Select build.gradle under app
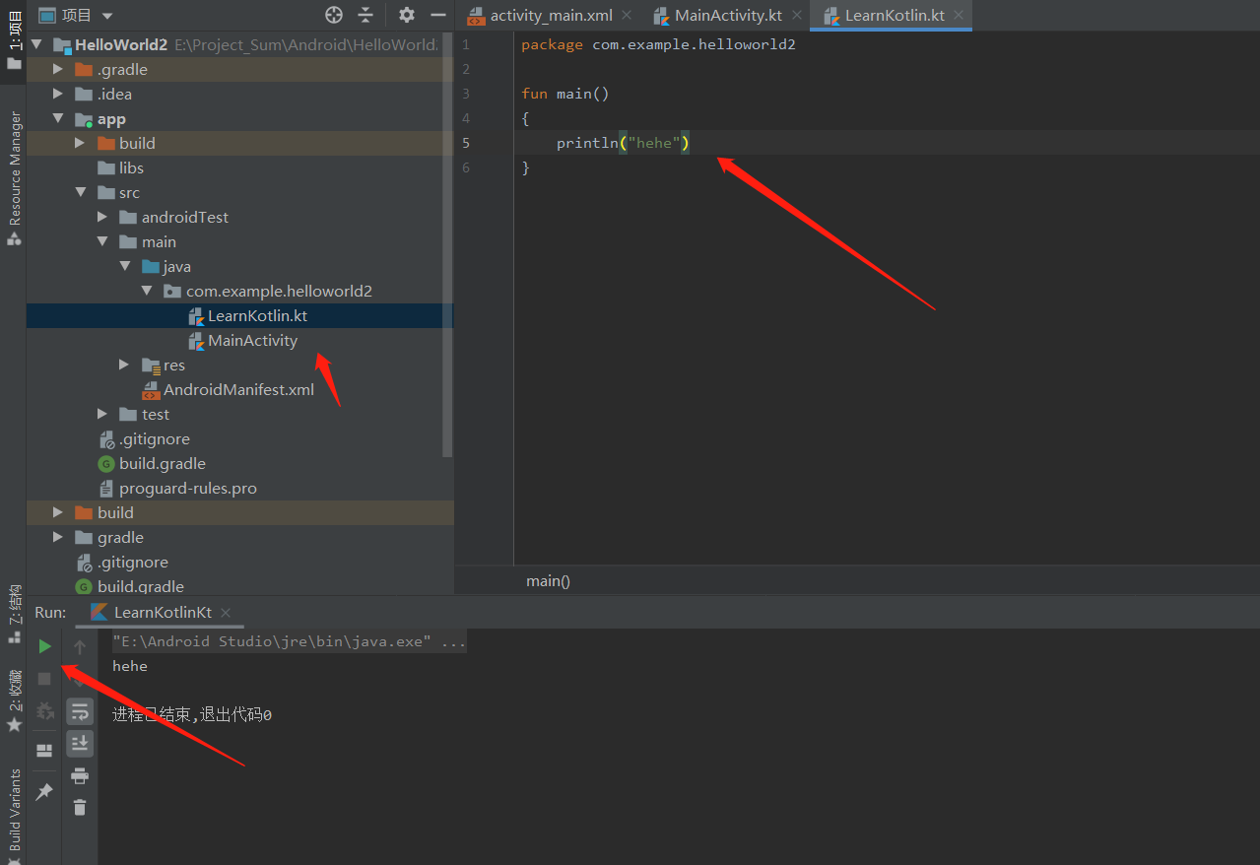1260x865 pixels. (x=162, y=463)
